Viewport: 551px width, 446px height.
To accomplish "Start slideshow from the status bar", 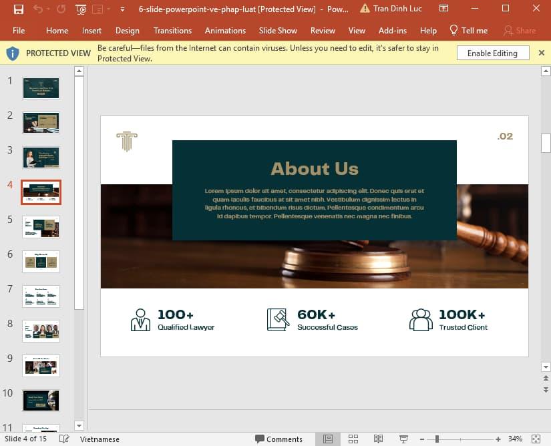I will (x=403, y=439).
